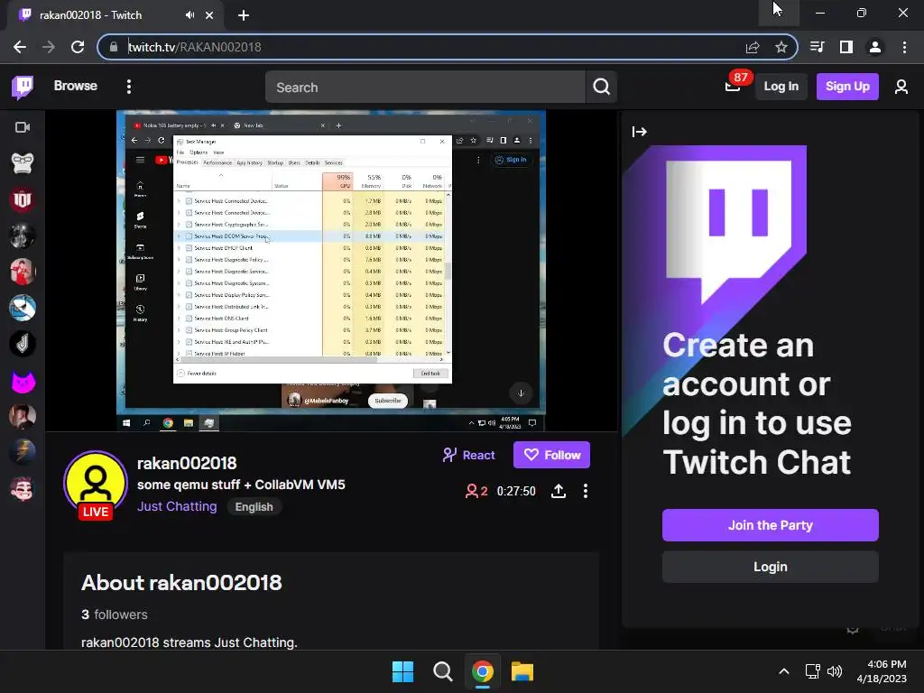
Task: Click the search magnifier button
Action: (x=601, y=88)
